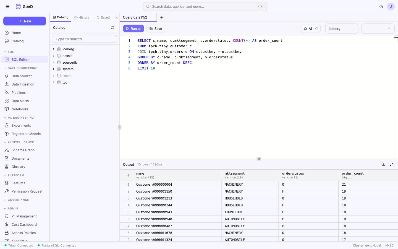398x249 pixels.
Task: Switch to the Saved tab
Action: [x=103, y=17]
